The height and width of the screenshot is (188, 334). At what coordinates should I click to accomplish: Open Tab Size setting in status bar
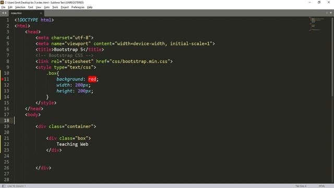click(301, 186)
